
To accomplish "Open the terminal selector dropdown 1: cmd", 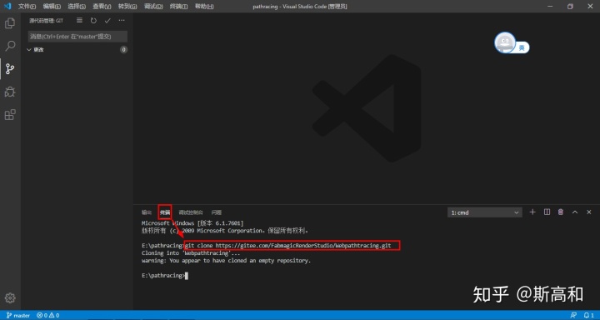I will pos(484,212).
